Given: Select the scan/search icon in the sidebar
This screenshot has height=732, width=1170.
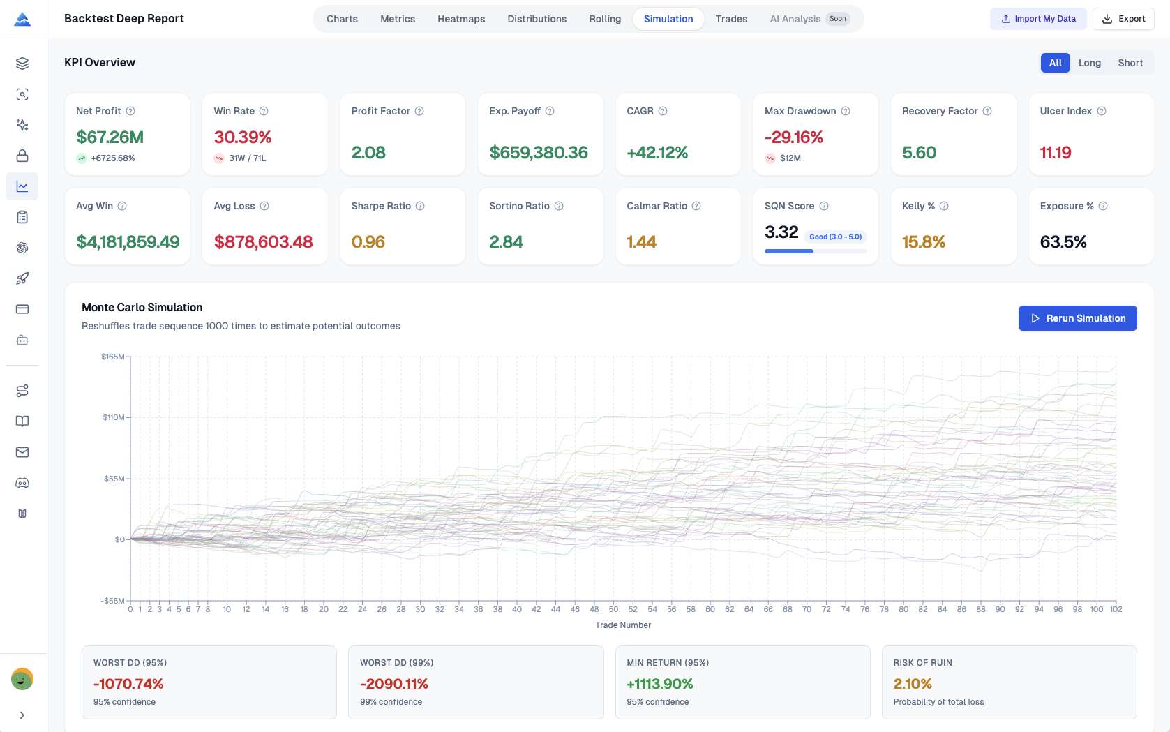Looking at the screenshot, I should [22, 94].
